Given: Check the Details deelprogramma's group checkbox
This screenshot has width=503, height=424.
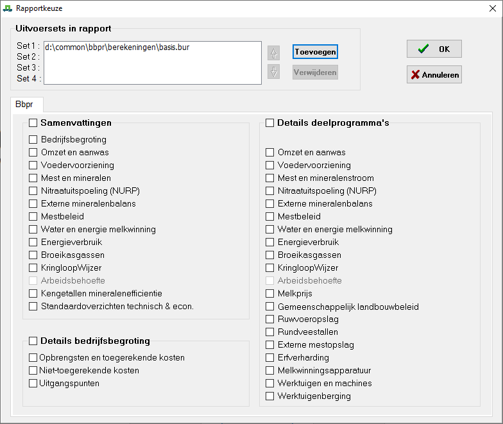Looking at the screenshot, I should click(x=270, y=123).
